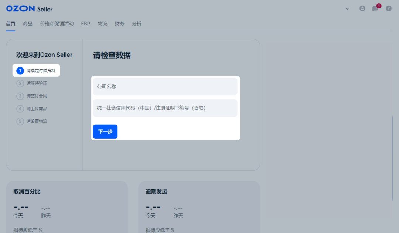Click 今天 value in 取消百分比 card

click(21, 208)
